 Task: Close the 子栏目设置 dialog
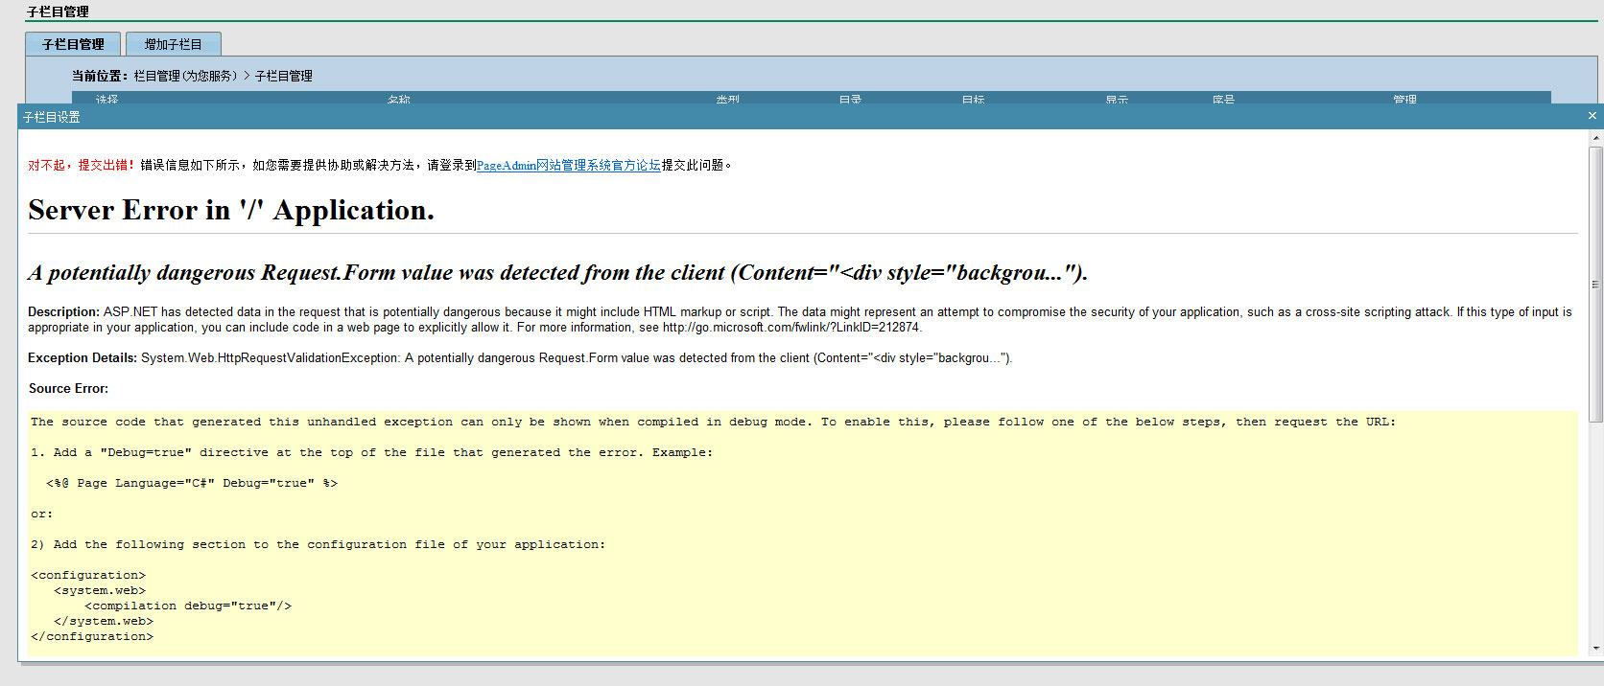click(x=1592, y=116)
